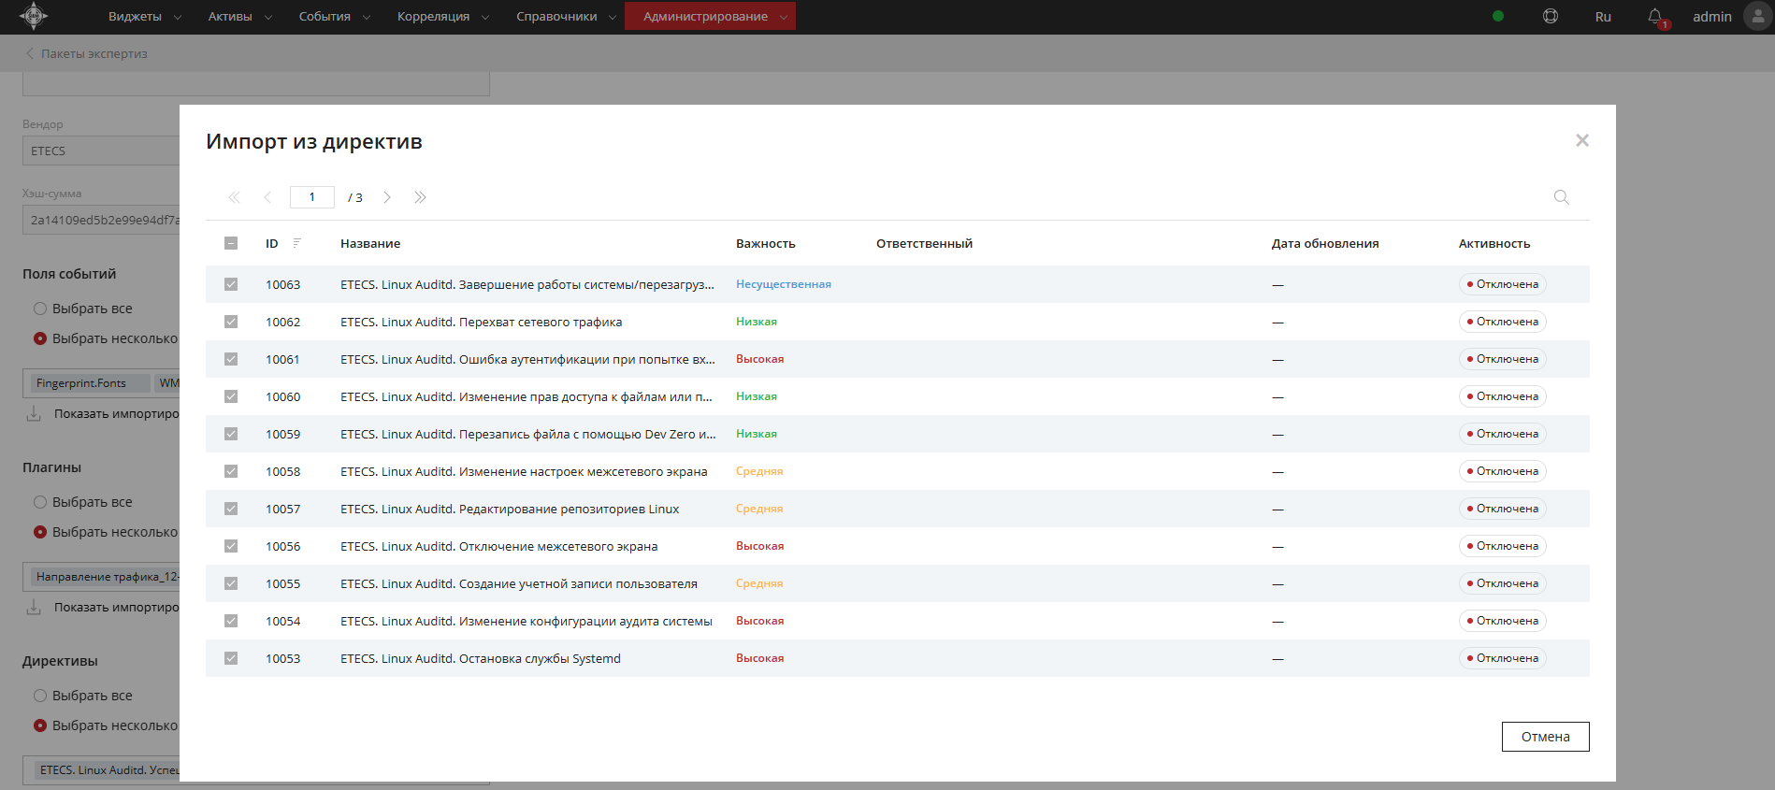
Task: Open the Администрирование dropdown
Action: pyautogui.click(x=710, y=17)
